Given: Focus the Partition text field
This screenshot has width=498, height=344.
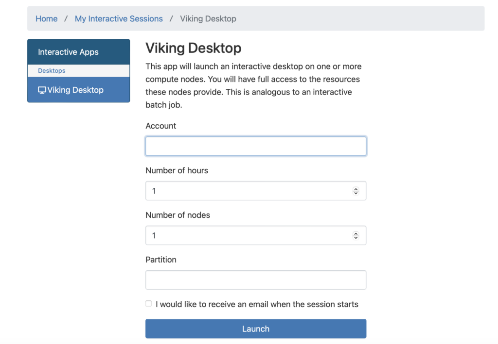Looking at the screenshot, I should [x=255, y=280].
